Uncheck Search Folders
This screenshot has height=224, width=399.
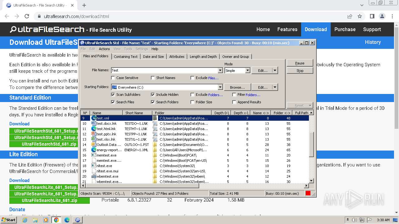click(153, 102)
